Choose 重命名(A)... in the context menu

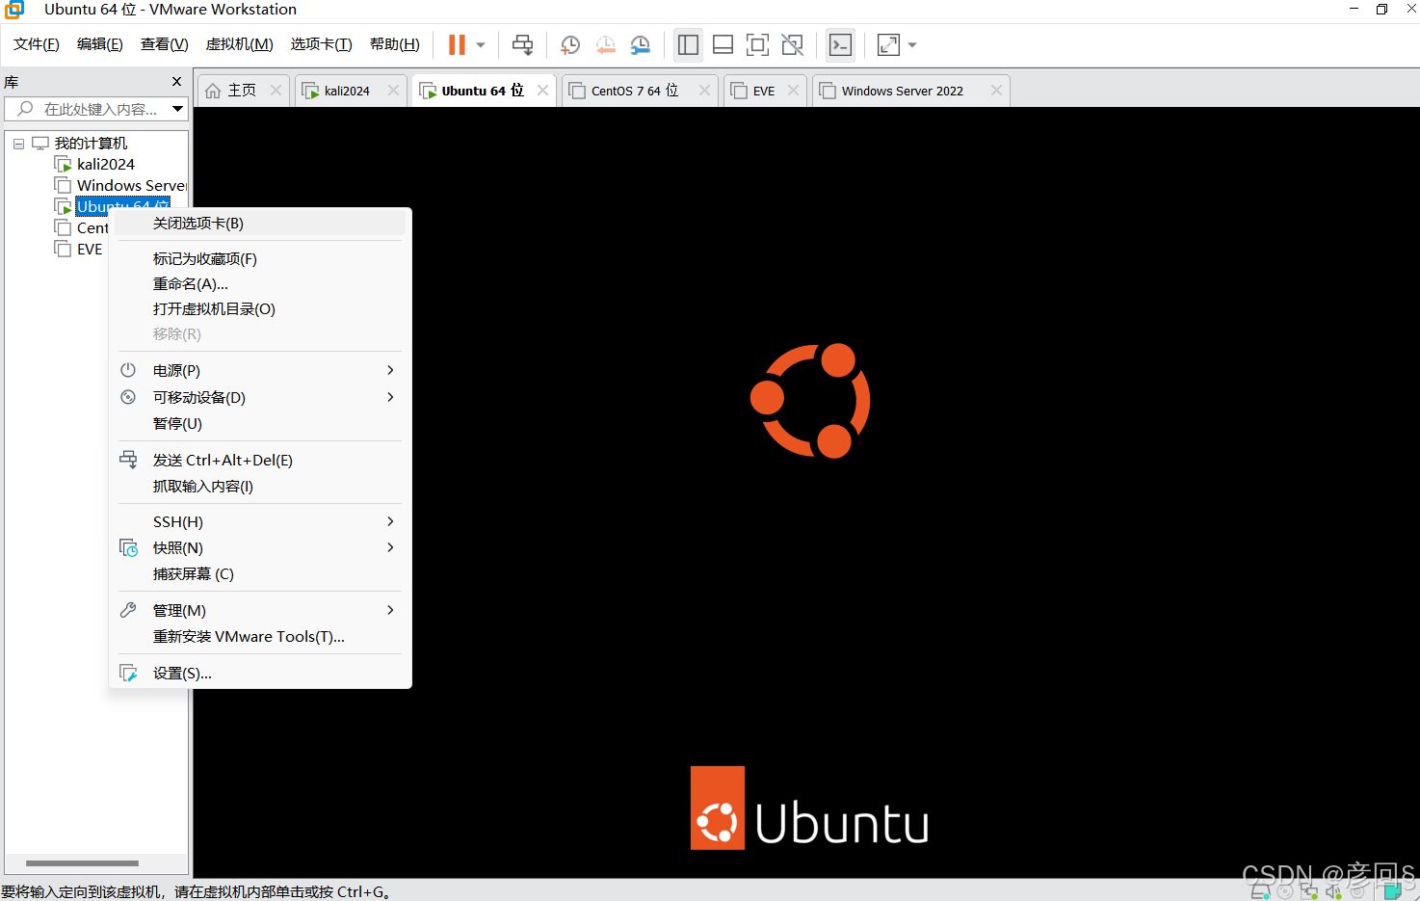260,283
